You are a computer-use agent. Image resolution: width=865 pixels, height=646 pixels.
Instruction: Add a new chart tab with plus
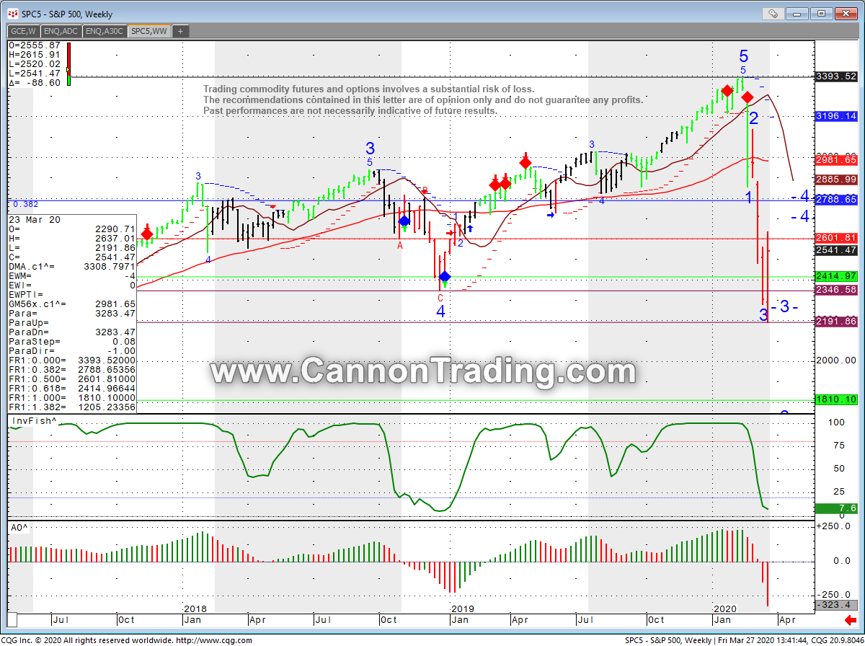coord(180,31)
